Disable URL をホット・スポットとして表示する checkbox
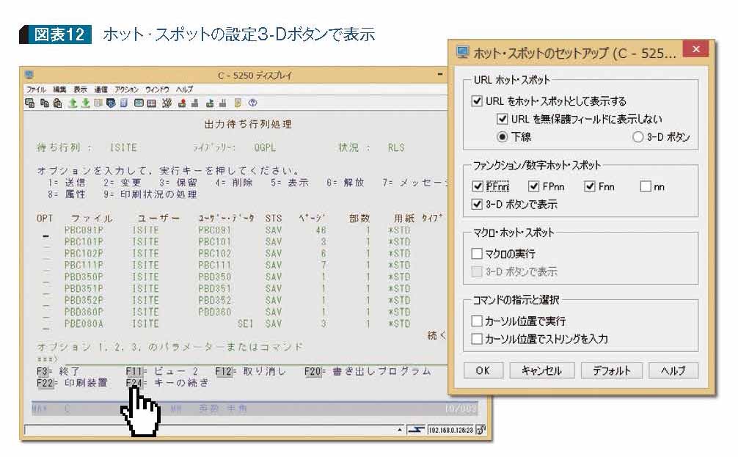The image size is (738, 457). 478,101
